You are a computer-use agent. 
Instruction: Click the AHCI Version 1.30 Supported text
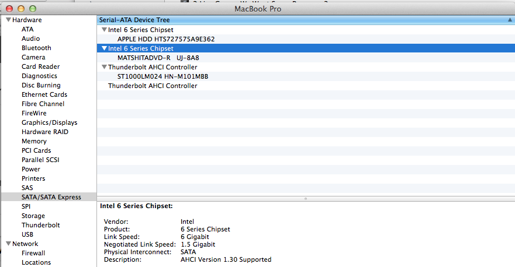coord(226,259)
